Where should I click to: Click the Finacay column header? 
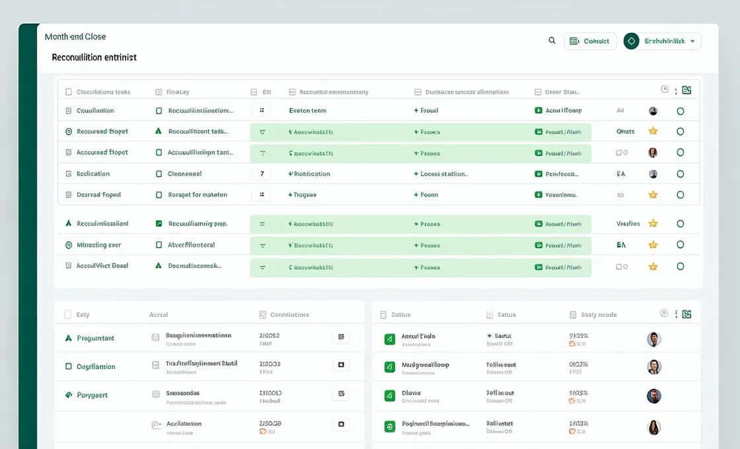178,92
